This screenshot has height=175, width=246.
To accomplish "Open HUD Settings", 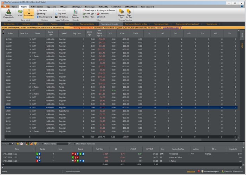I will 61,17.
